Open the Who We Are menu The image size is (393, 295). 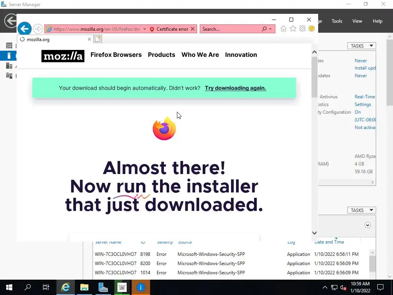coord(200,55)
